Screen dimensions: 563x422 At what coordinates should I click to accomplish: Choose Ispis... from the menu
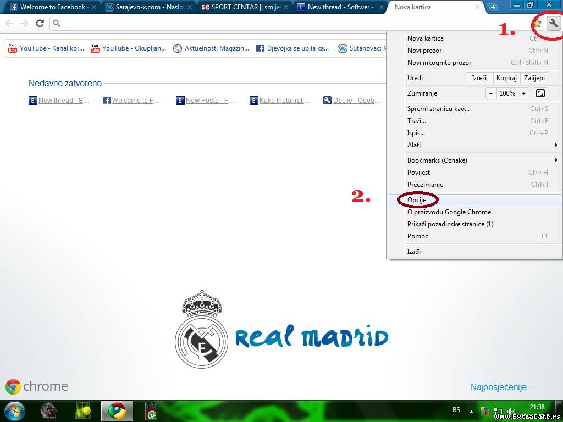point(474,133)
